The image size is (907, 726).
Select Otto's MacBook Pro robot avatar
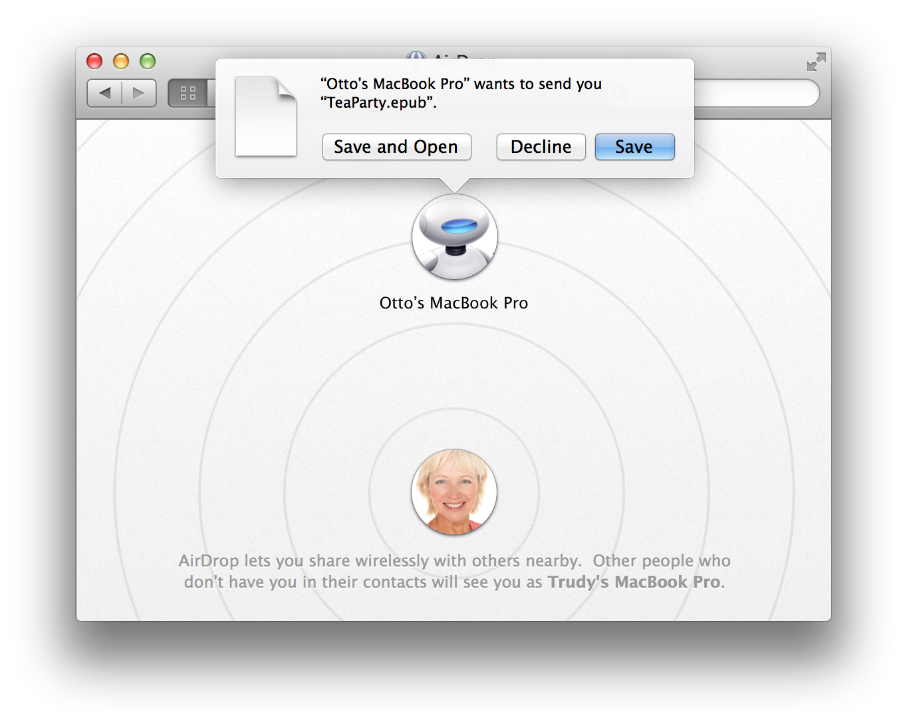(455, 237)
